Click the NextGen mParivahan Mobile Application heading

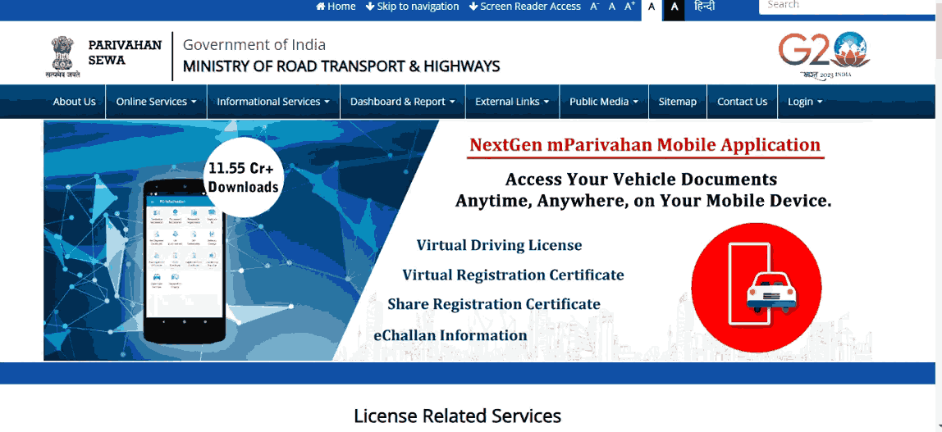pos(645,145)
